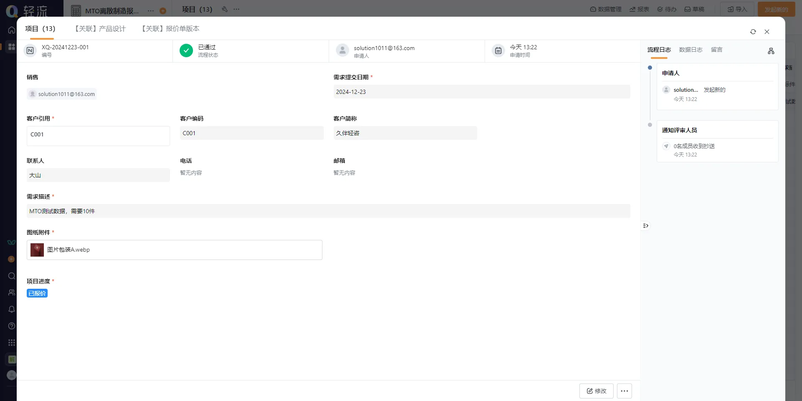Refresh the record with the refresh icon
The image size is (802, 401).
click(x=753, y=32)
